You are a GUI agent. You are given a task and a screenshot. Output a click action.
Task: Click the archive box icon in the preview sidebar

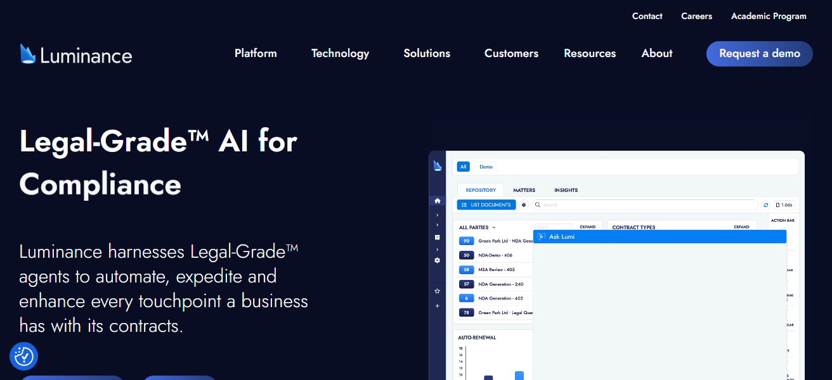pos(437,237)
